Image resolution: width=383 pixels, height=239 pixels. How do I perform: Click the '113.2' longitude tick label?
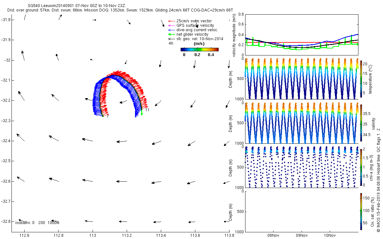click(127, 235)
